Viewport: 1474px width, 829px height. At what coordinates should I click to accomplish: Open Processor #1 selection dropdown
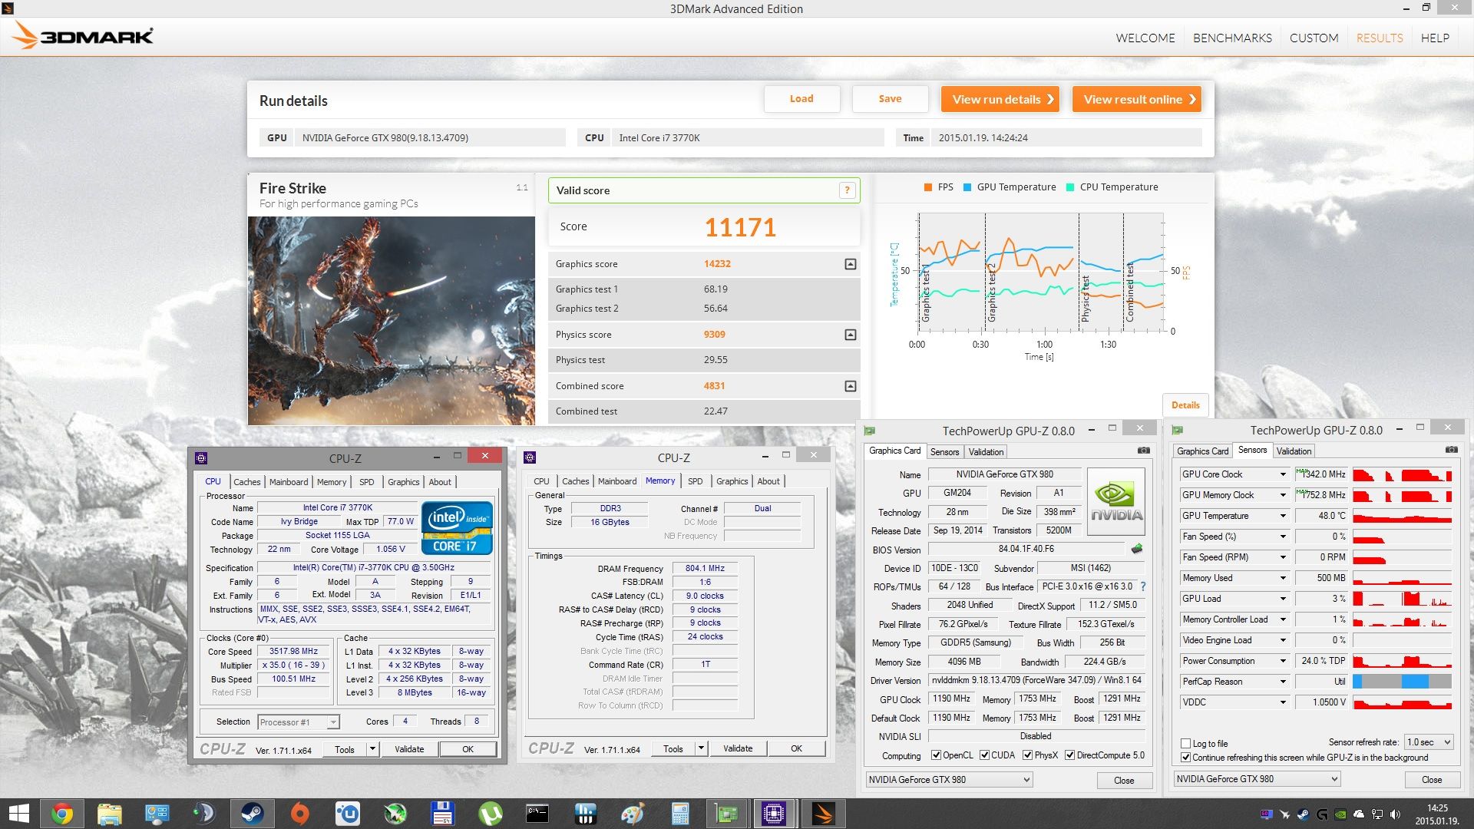[299, 722]
